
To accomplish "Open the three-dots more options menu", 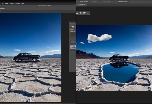I will click(88, 13).
